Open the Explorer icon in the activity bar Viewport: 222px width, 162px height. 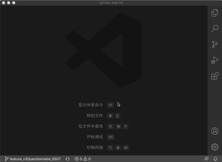point(215,13)
